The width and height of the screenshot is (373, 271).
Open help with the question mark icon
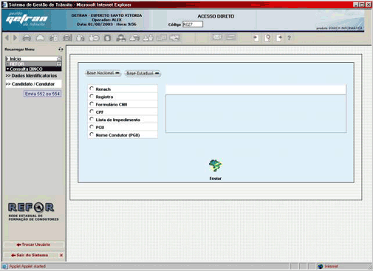click(290, 38)
